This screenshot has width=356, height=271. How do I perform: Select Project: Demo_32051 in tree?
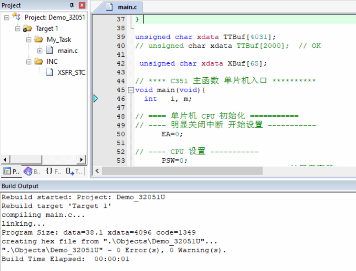55,17
